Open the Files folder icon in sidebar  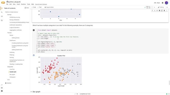point(2,20)
